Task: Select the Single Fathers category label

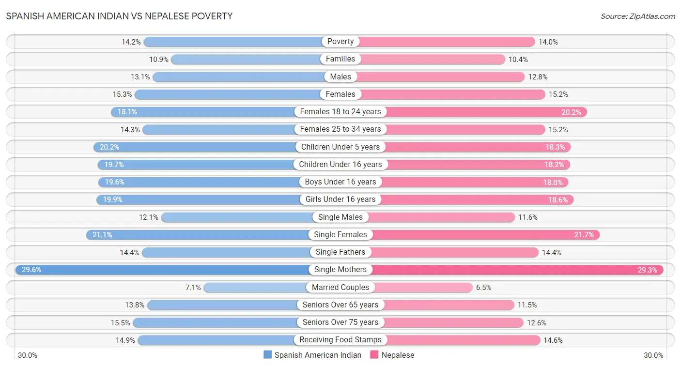Action: click(x=340, y=252)
